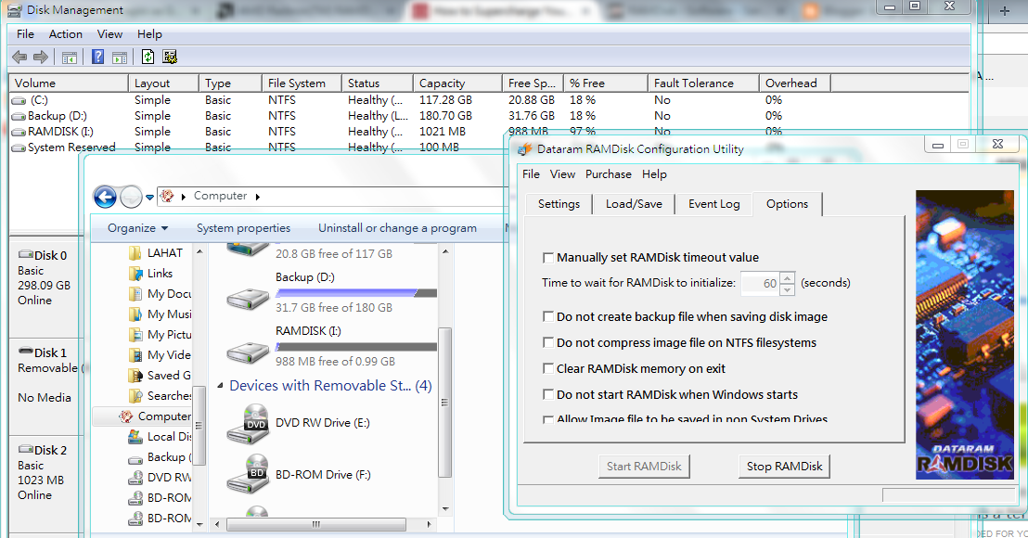Check Allow Image file saved in non System Drives

coord(548,419)
